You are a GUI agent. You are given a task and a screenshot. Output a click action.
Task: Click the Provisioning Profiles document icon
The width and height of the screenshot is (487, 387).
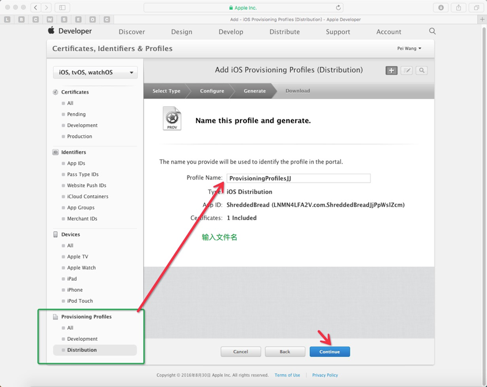click(x=55, y=317)
